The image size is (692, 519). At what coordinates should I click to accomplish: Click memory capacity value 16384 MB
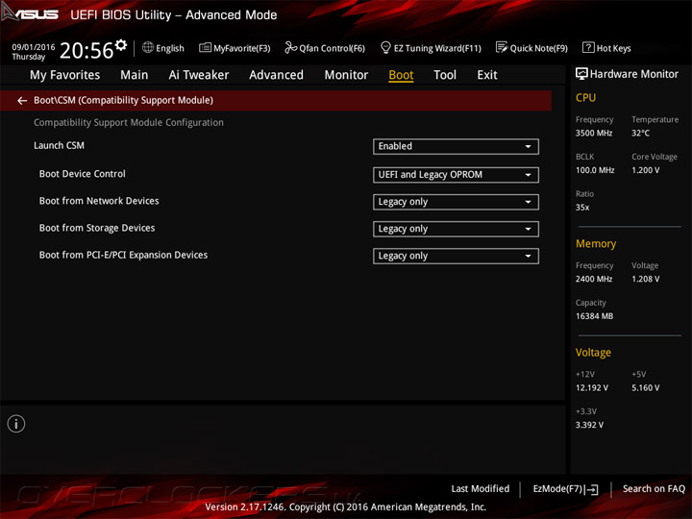pos(594,316)
